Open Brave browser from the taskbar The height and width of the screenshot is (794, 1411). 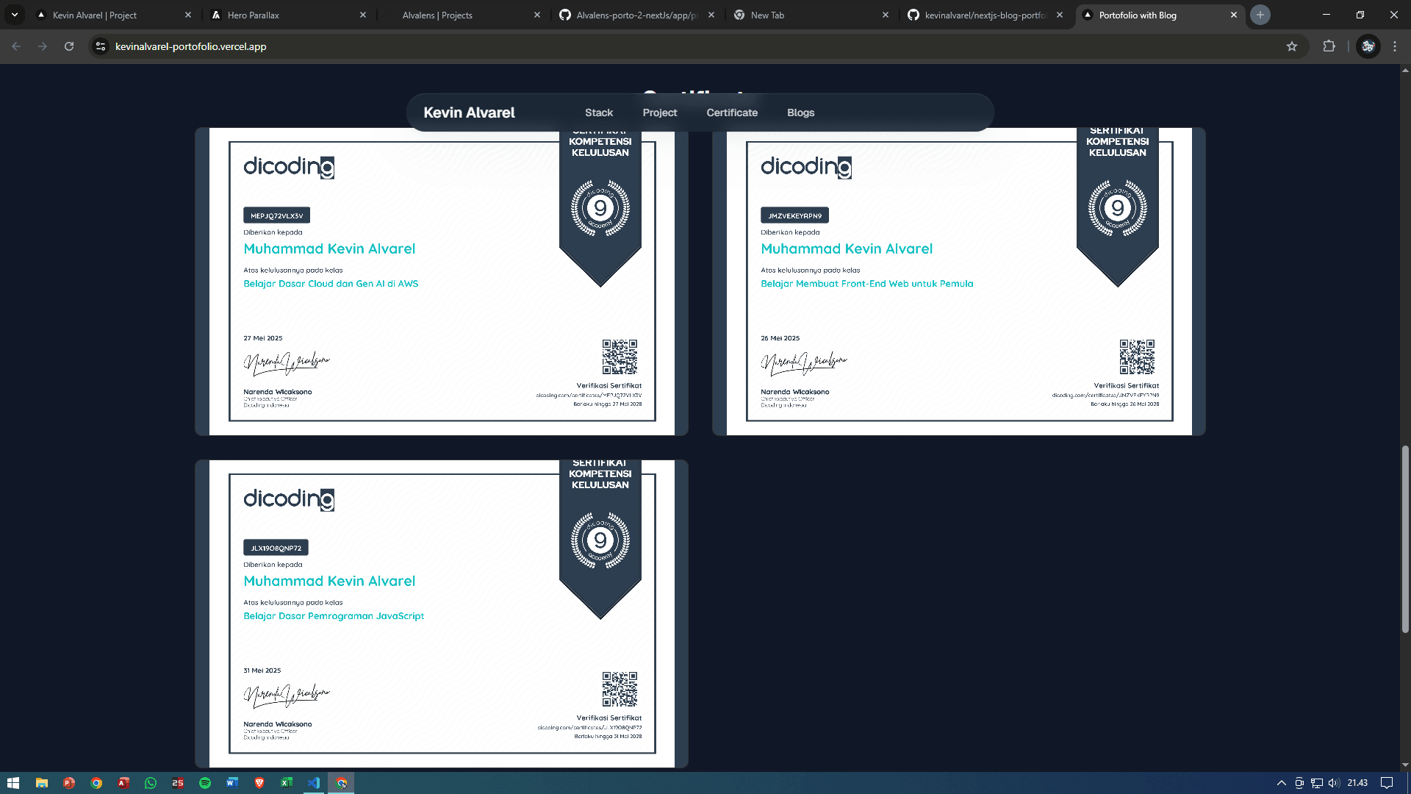[259, 783]
